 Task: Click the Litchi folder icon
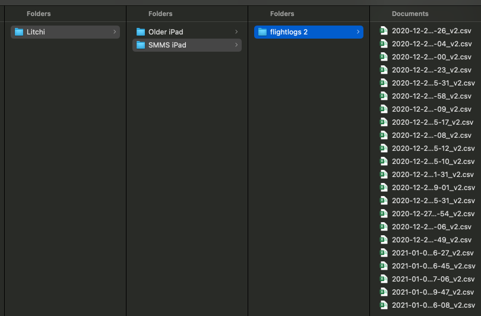coord(19,32)
